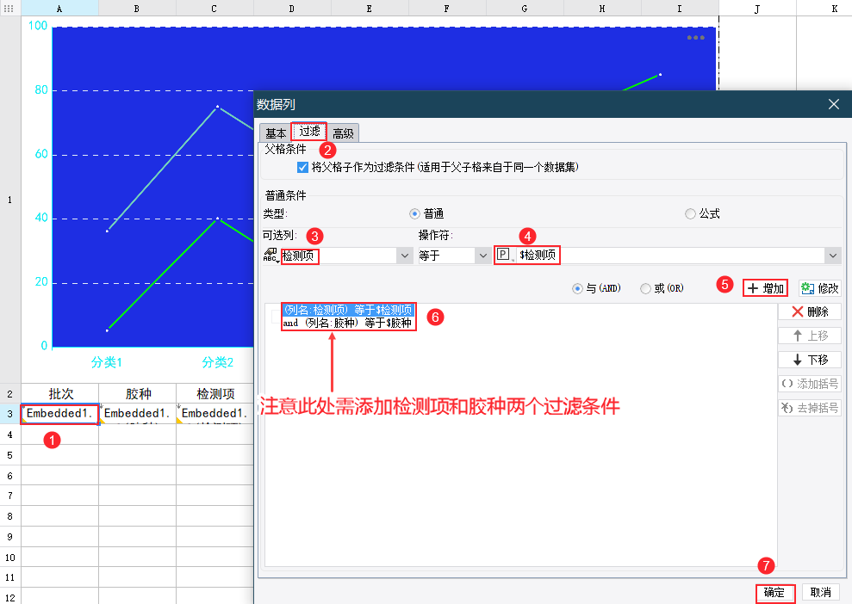Click the select-all grid corner icon
This screenshot has width=852, height=604.
(9, 8)
